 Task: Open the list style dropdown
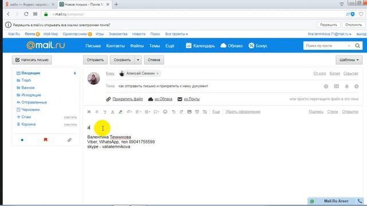[x=156, y=112]
